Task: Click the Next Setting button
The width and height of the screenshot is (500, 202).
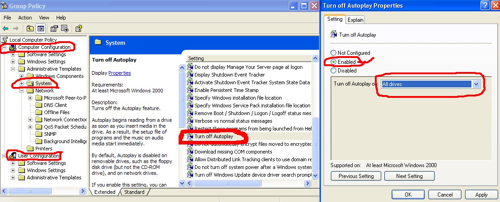Action: pos(409,176)
